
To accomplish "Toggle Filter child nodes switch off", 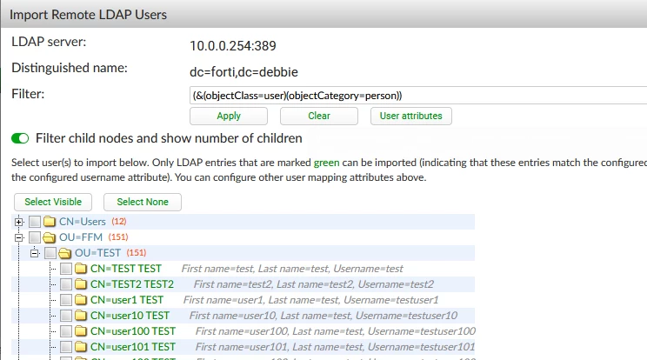I will 20,138.
